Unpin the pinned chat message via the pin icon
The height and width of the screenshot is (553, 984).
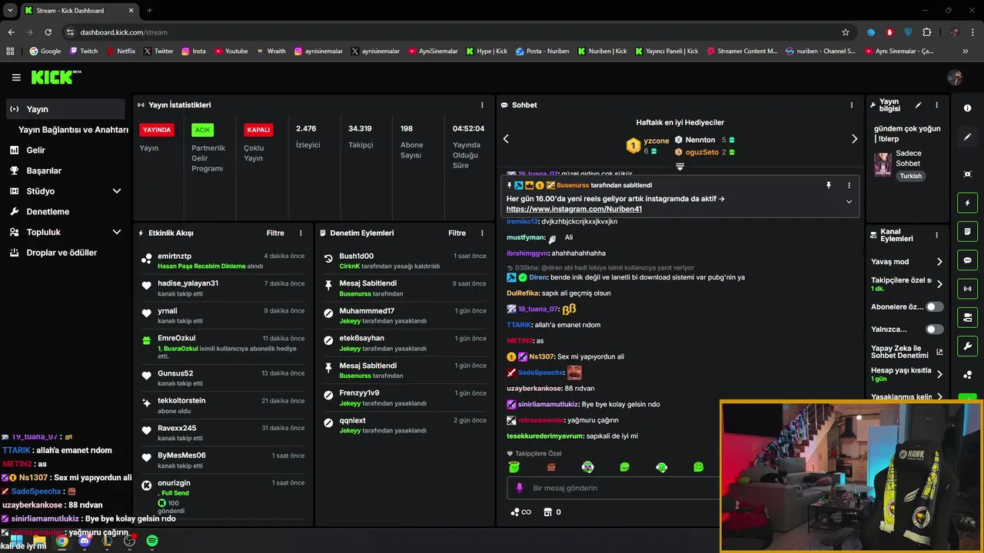coord(829,185)
